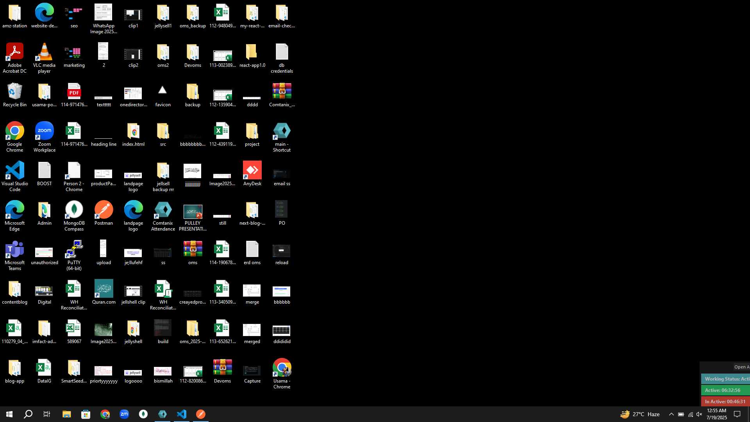The height and width of the screenshot is (422, 750).
Task: Open taskbar Search
Action: point(28,414)
